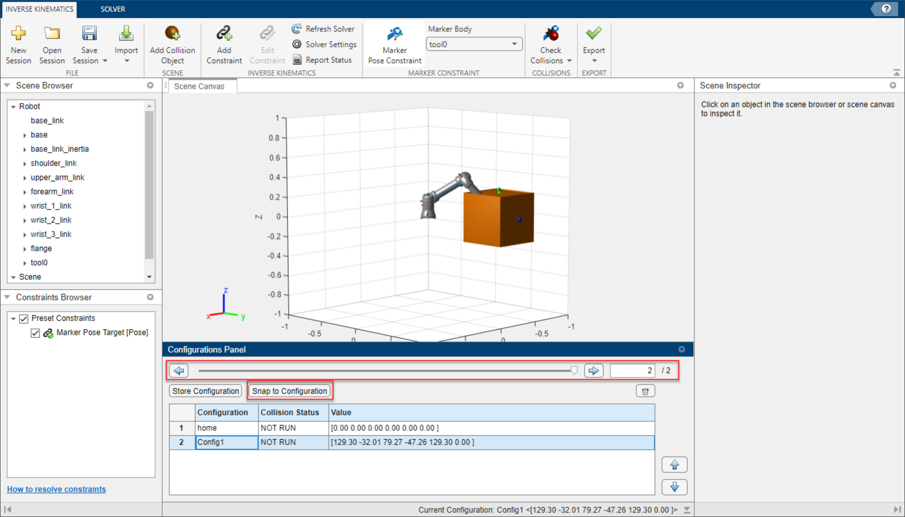Toggle Marker Pose Target checkbox
905x517 pixels.
pos(35,333)
